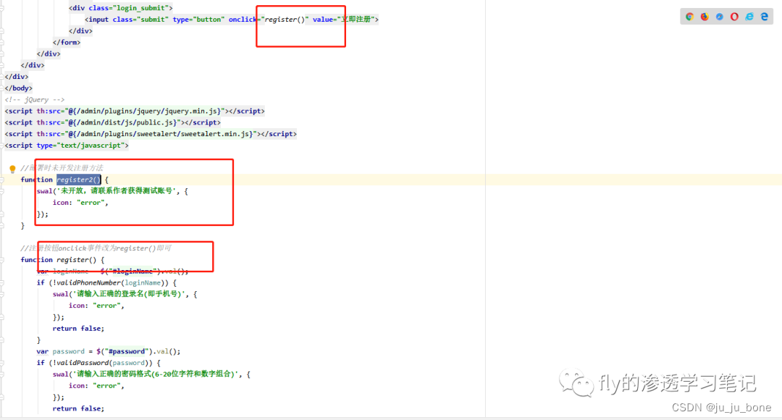Click the value="立即注册" attribute
The width and height of the screenshot is (782, 420).
344,20
